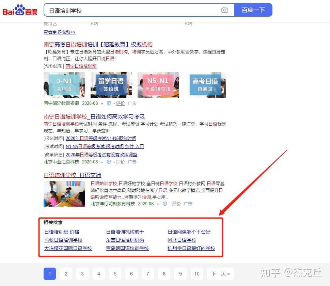
Task: Open related search 弓弦日语培训学校
Action: coord(63,240)
